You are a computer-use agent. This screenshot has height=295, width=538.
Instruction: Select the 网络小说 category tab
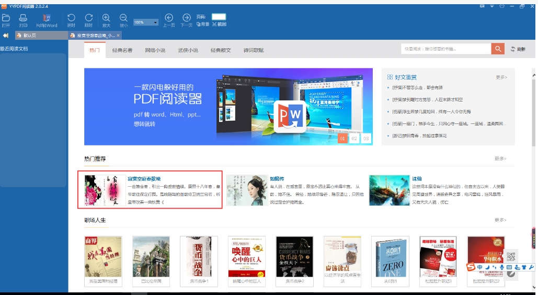point(155,50)
